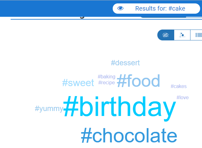Screen dimensions: 202x148
Task: Select the #yummy hashtag
Action: 49,109
